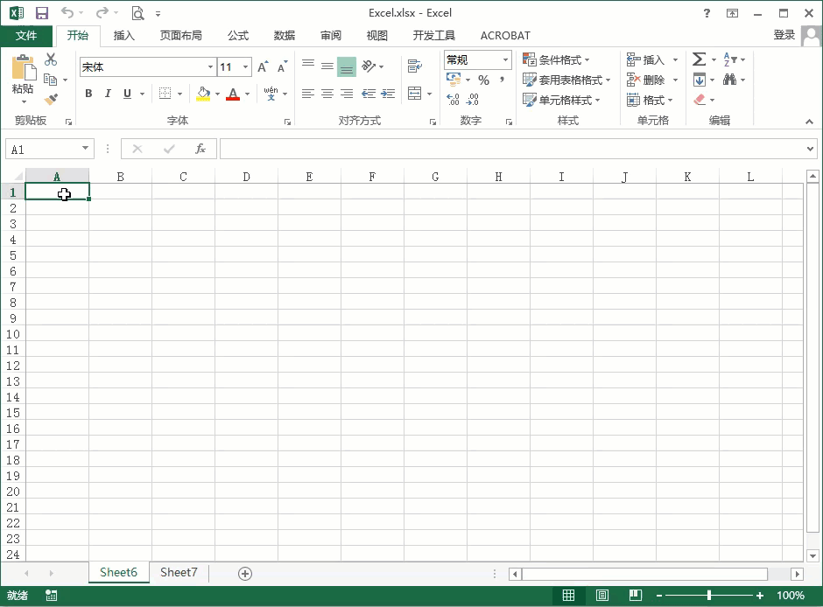
Task: Select column D header
Action: pos(246,177)
